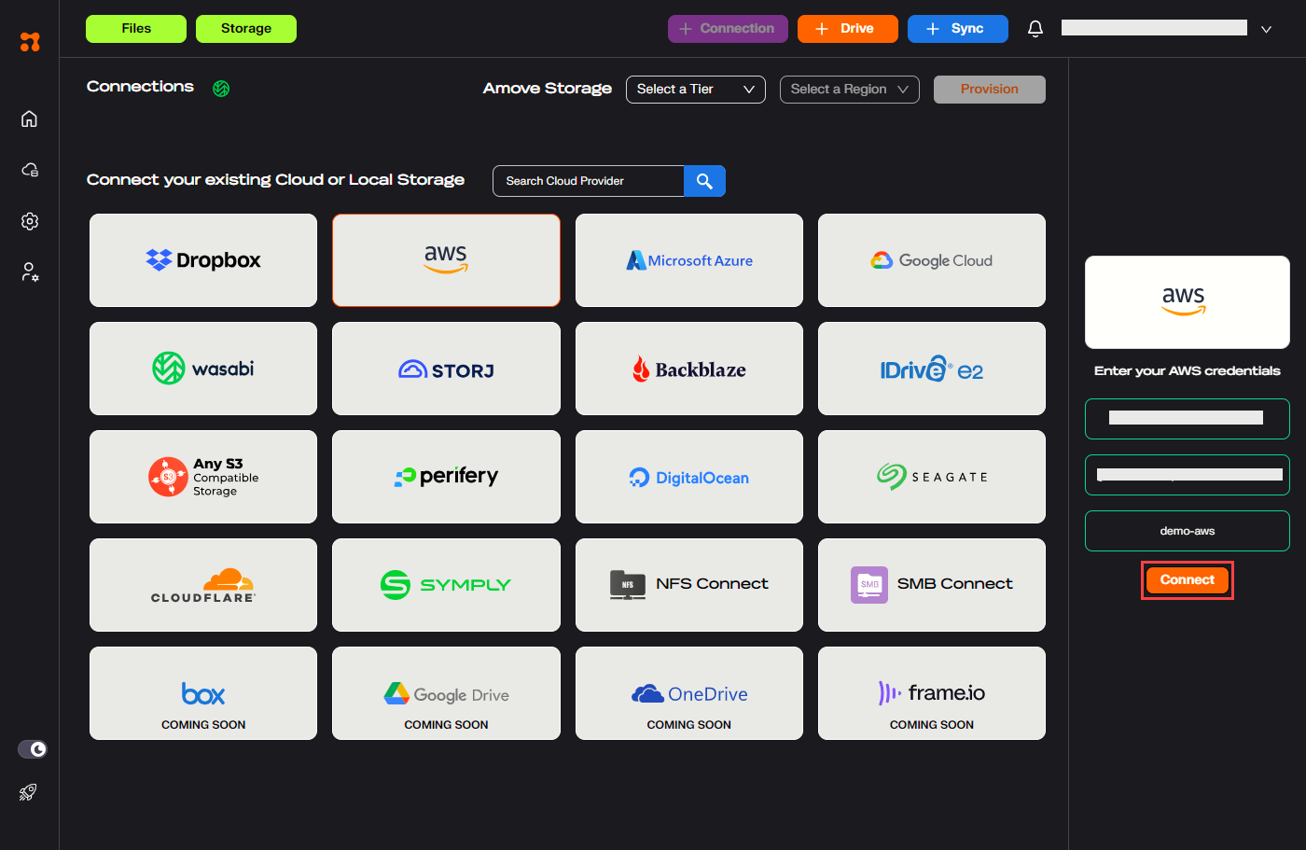This screenshot has width=1306, height=850.
Task: Toggle the dark mode switch
Action: tap(33, 749)
